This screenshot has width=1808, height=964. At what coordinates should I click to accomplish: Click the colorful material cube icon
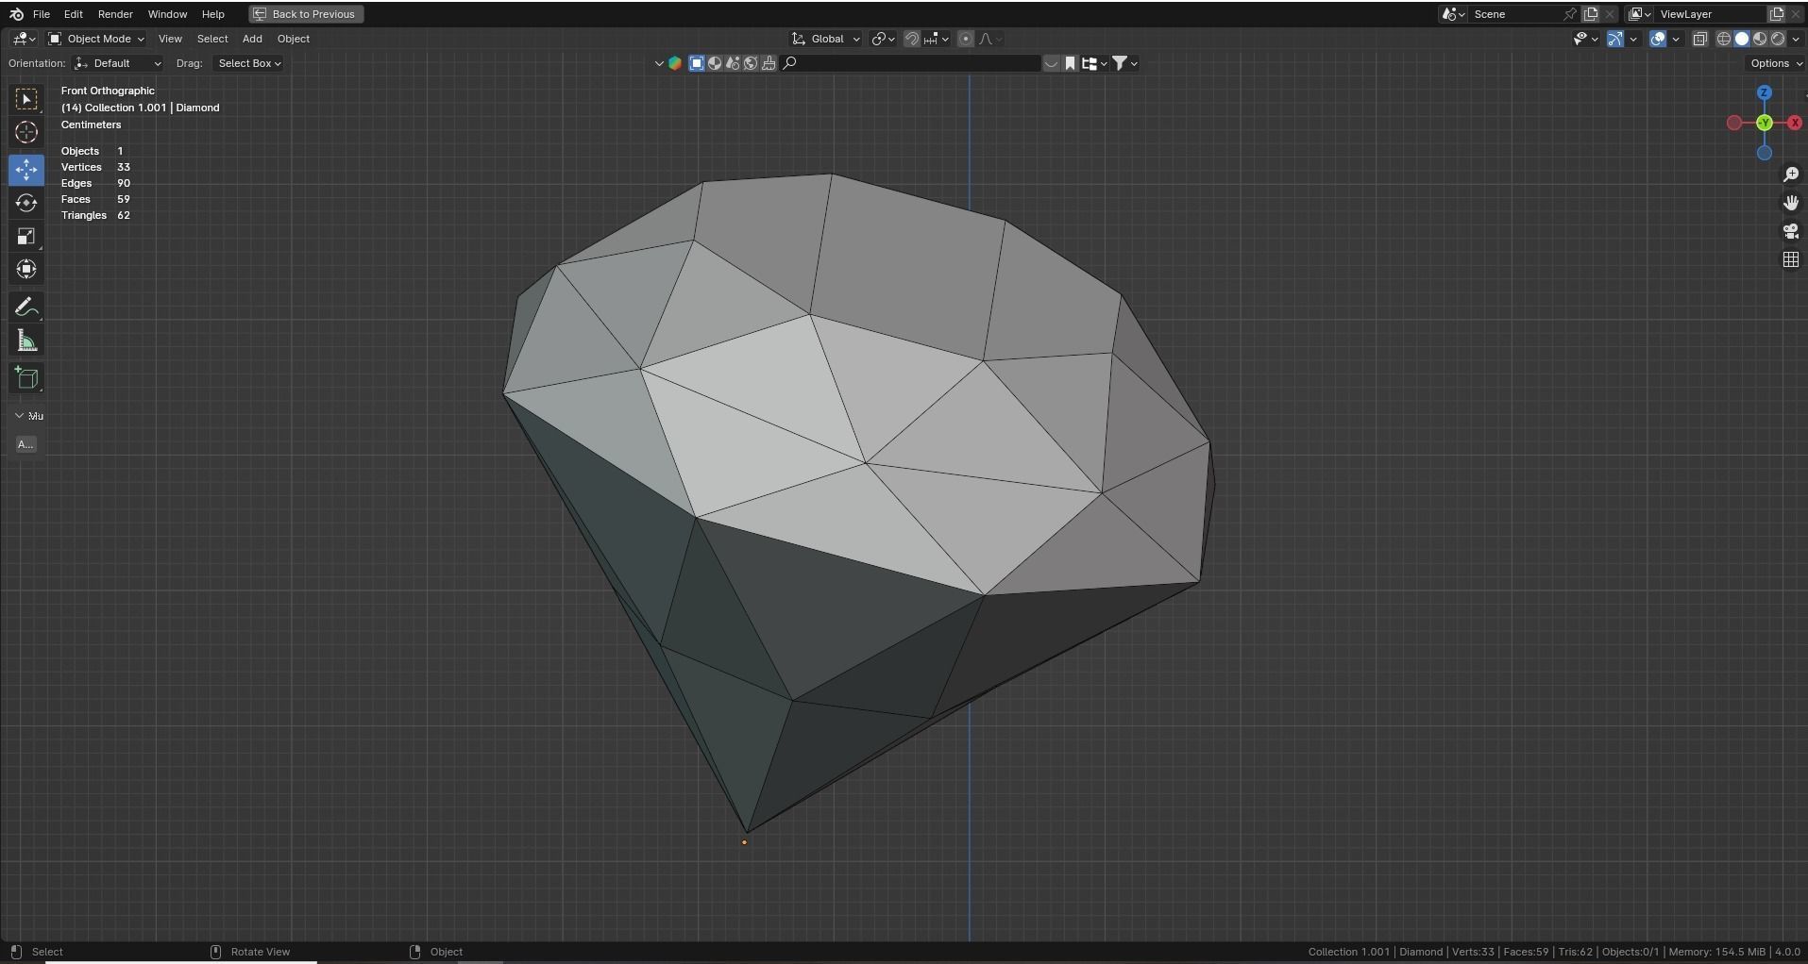pyautogui.click(x=675, y=63)
